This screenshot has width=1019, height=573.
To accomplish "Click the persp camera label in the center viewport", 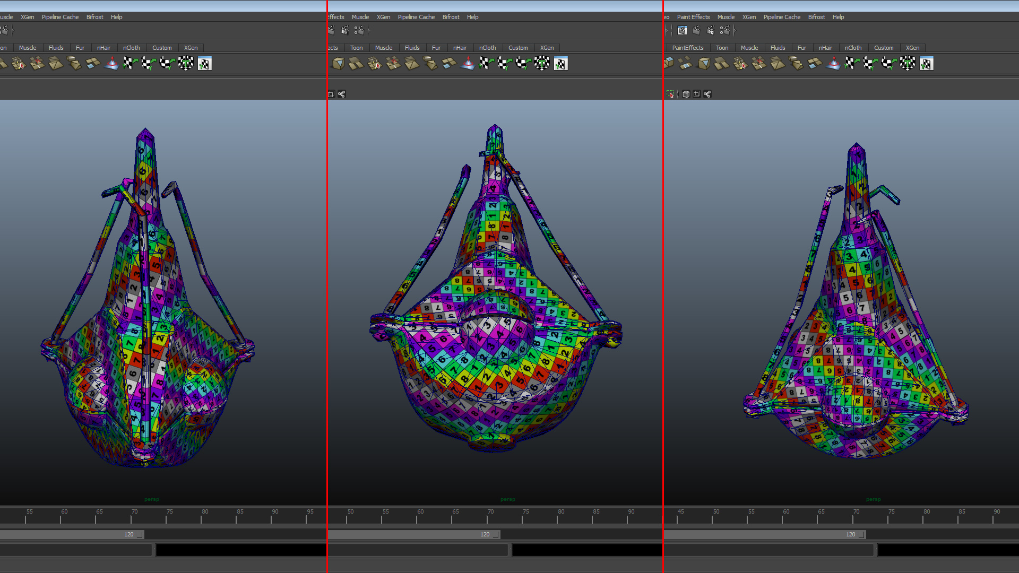I will 507,499.
